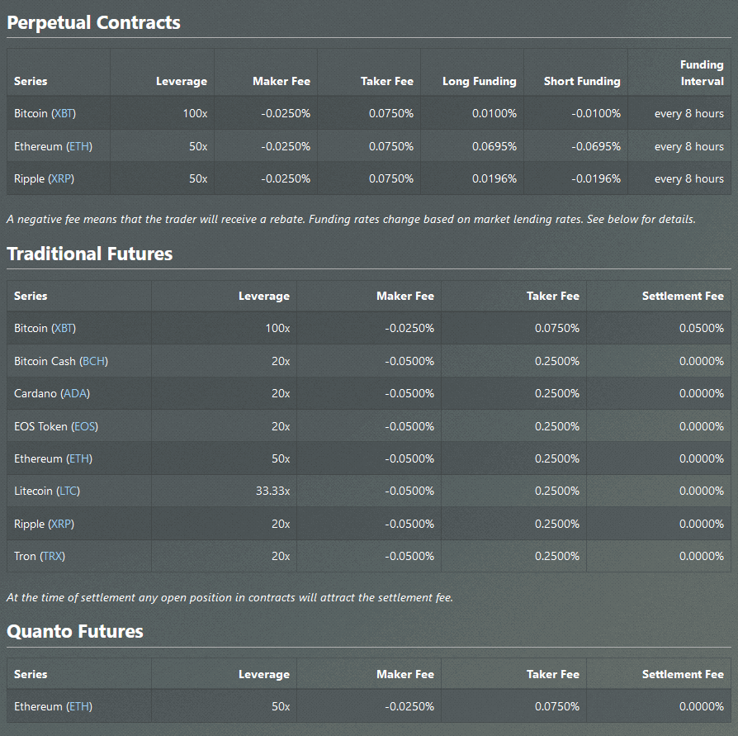The height and width of the screenshot is (736, 738).
Task: Open the ETH link in Traditional Futures
Action: [x=79, y=458]
